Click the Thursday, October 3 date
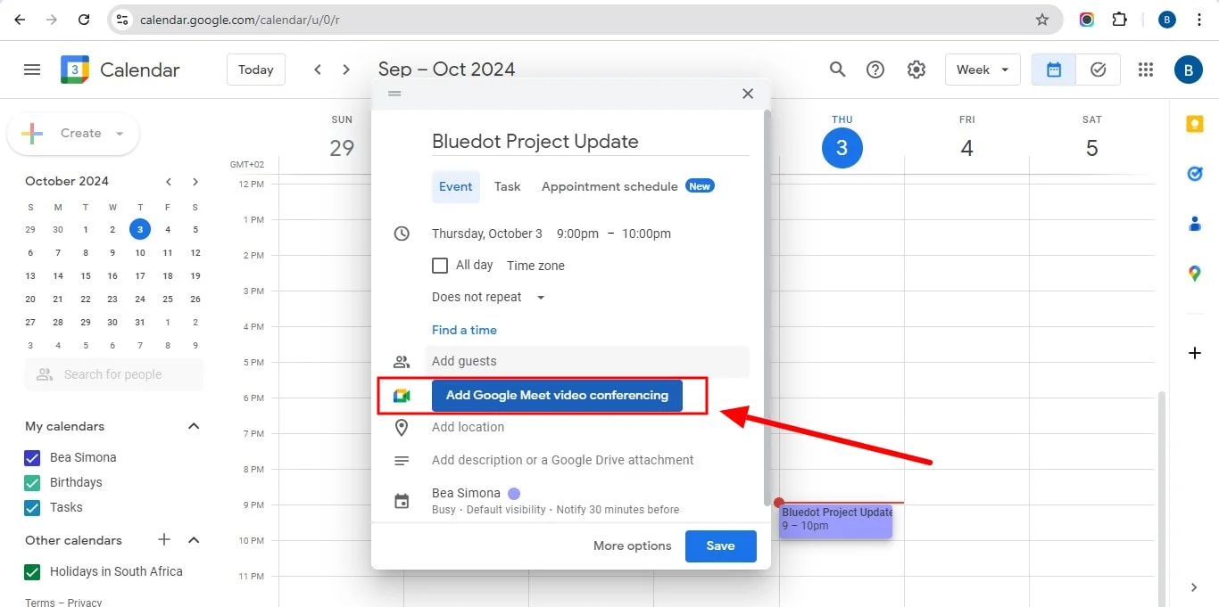Viewport: 1219px width, 607px height. tap(487, 234)
